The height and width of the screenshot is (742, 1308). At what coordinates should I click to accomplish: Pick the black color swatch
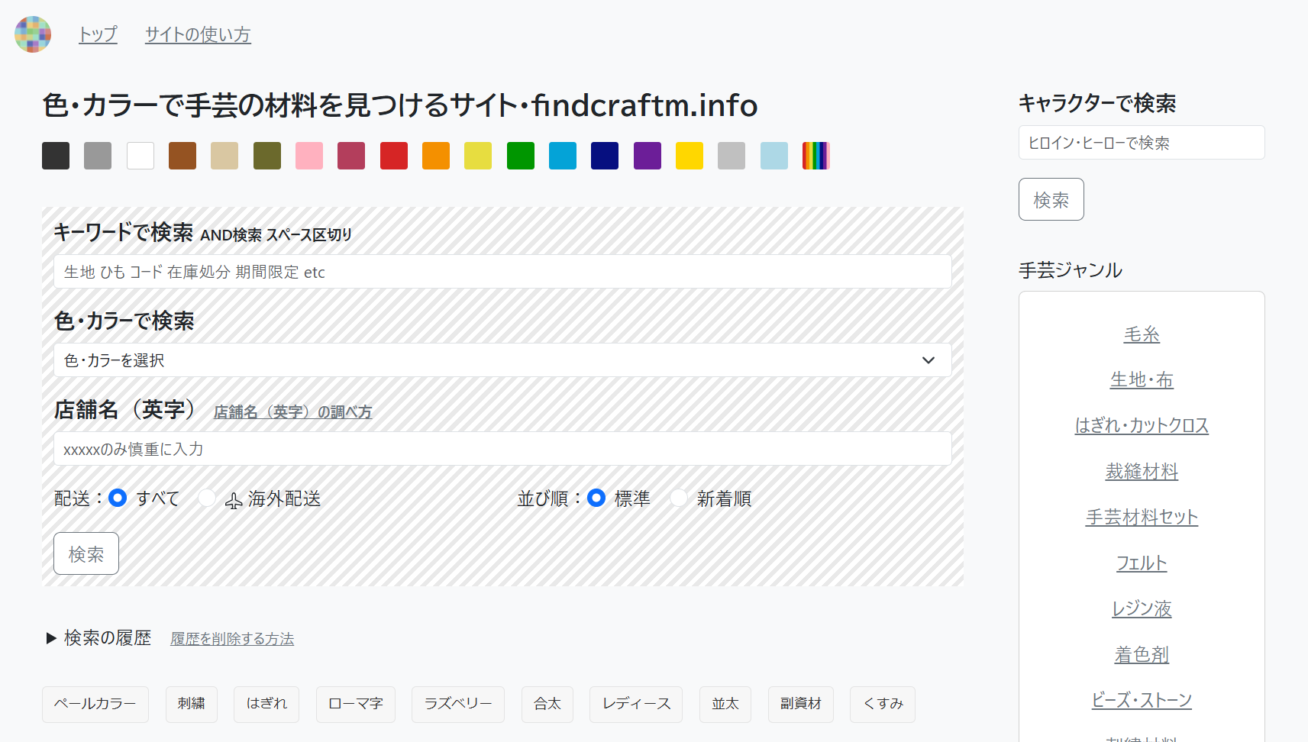coord(56,156)
